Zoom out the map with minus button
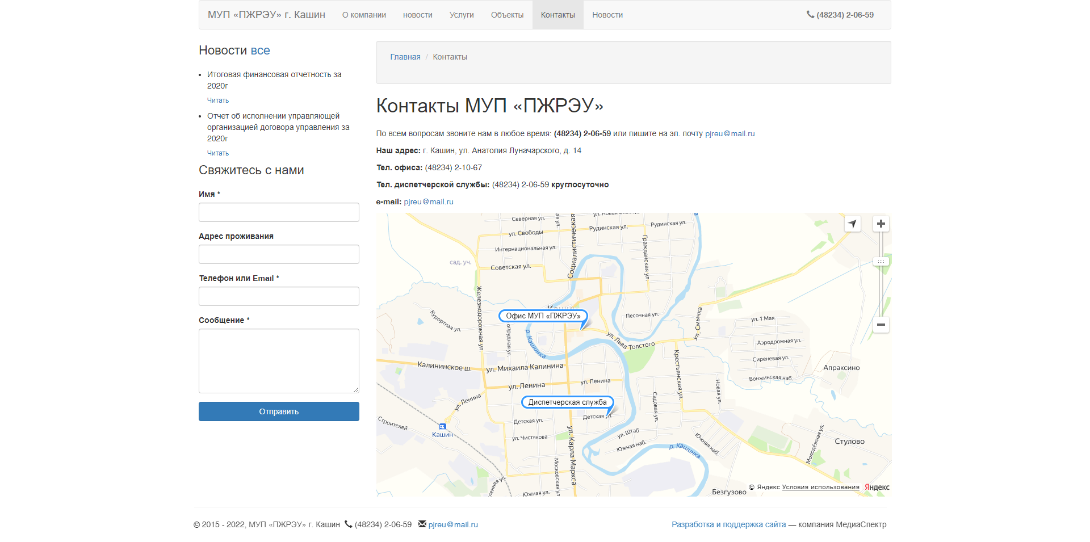Image resolution: width=1090 pixels, height=542 pixels. click(x=881, y=325)
